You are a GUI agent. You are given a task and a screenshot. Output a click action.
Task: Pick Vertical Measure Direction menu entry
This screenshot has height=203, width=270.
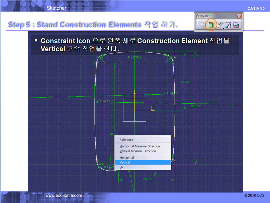click(x=138, y=151)
